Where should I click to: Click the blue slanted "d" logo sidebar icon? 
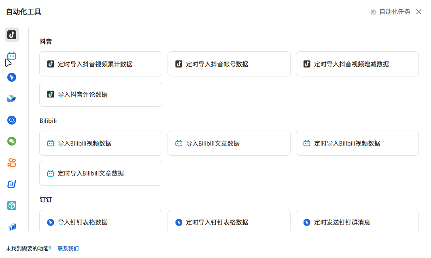pyautogui.click(x=12, y=184)
